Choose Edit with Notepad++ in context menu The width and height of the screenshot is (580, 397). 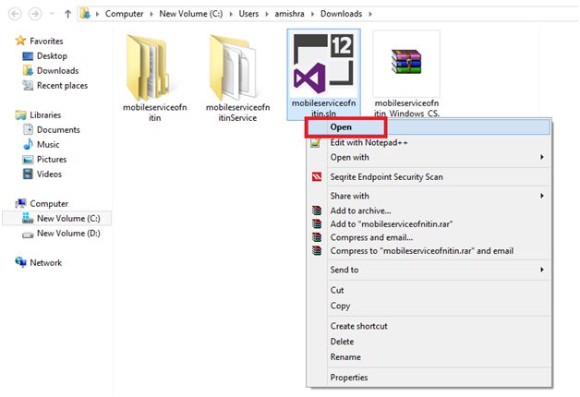point(369,142)
